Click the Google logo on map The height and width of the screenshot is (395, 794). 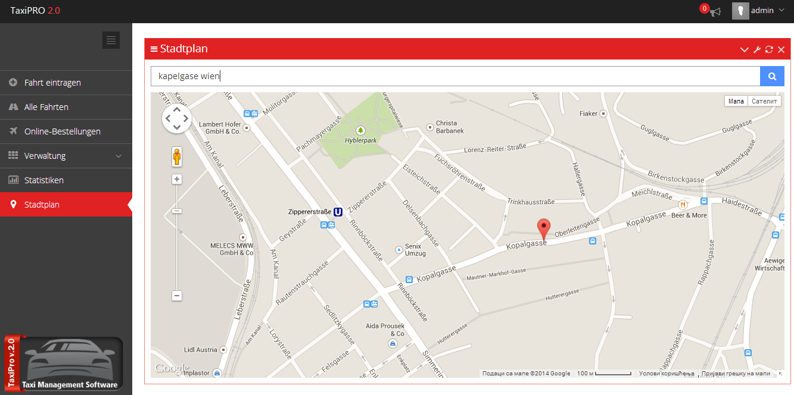coord(172,368)
